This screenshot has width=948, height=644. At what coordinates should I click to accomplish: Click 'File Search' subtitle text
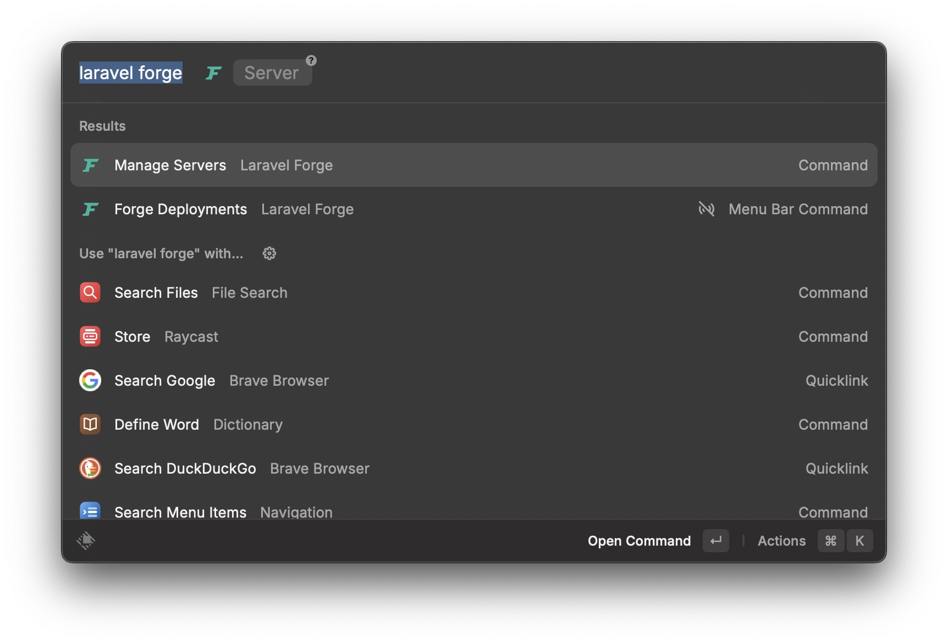250,292
